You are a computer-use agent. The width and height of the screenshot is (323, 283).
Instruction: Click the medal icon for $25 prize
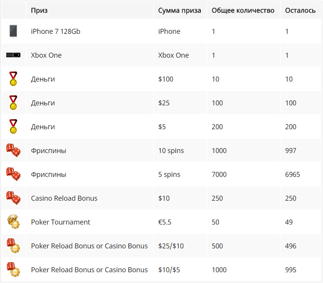13,103
